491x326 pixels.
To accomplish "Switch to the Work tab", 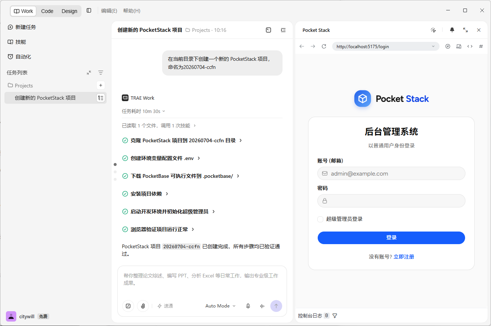I will (23, 11).
